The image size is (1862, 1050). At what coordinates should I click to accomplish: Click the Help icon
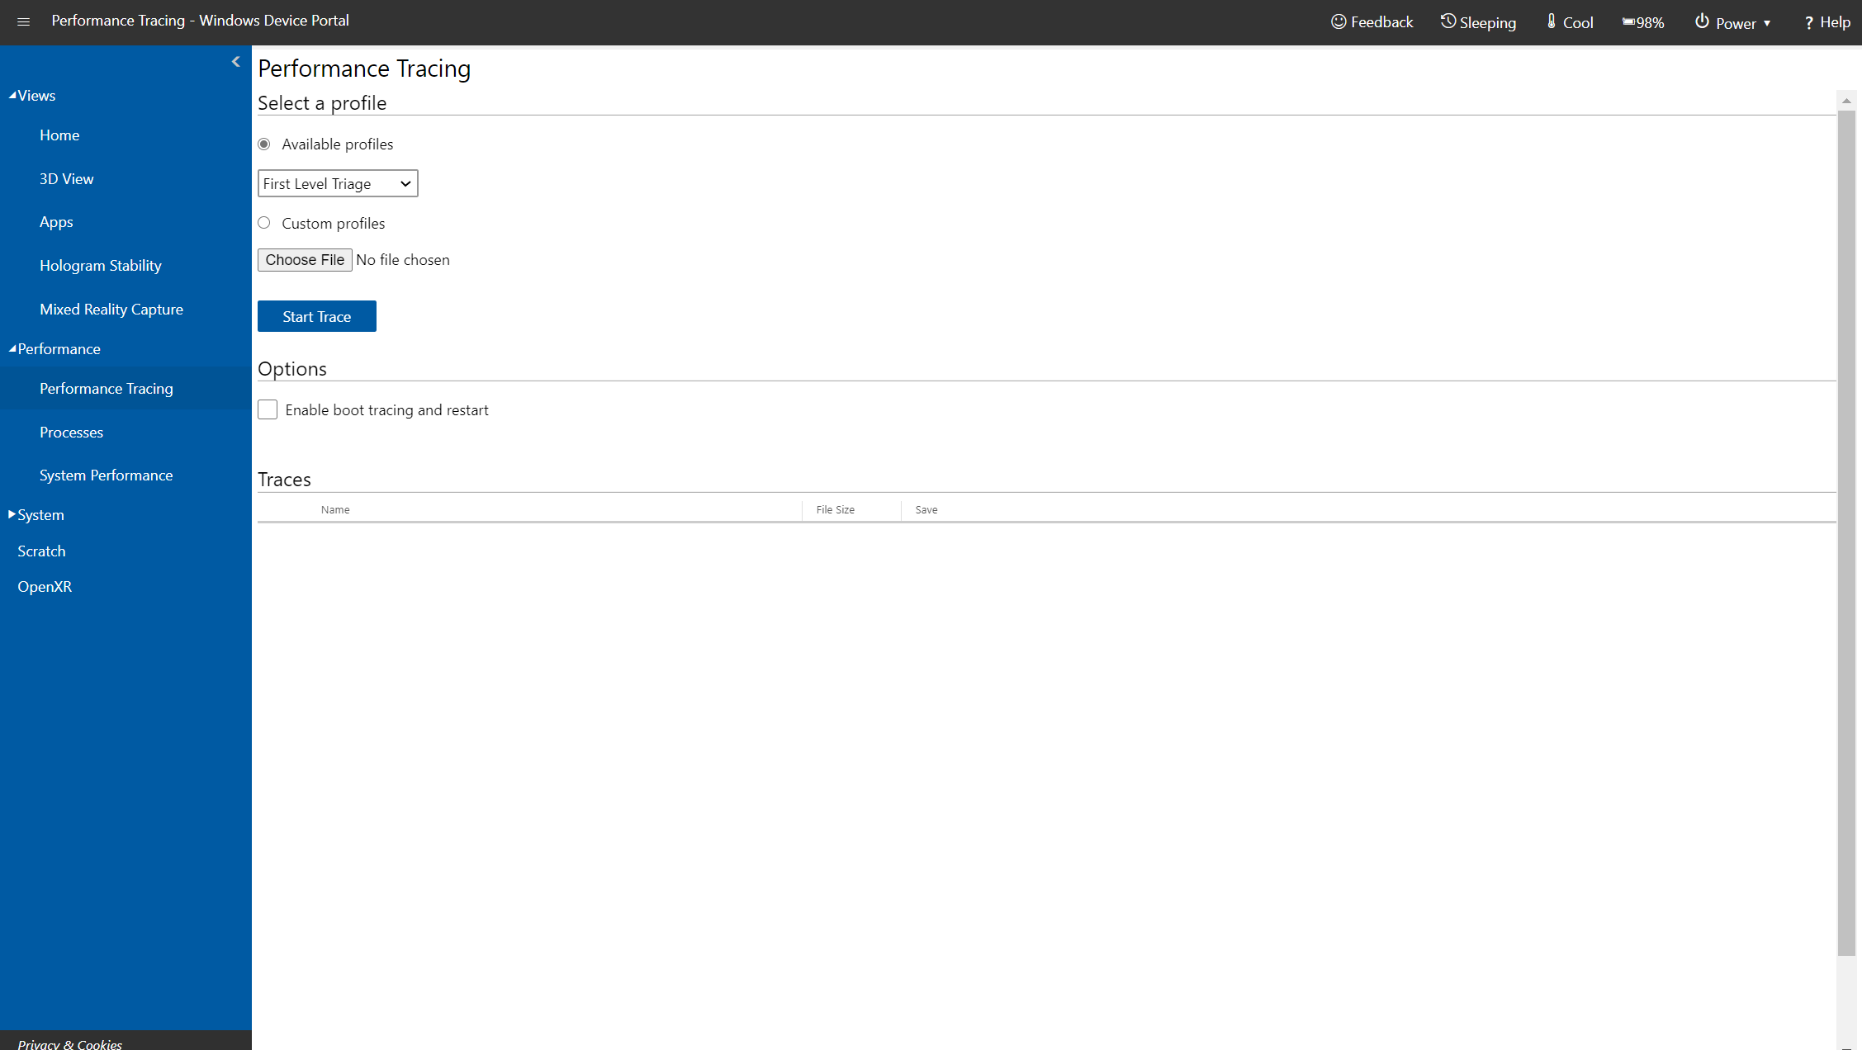pyautogui.click(x=1829, y=21)
